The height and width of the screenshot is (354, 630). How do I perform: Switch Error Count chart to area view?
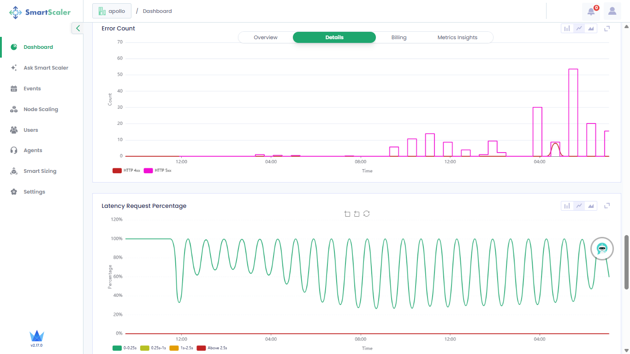click(x=591, y=29)
